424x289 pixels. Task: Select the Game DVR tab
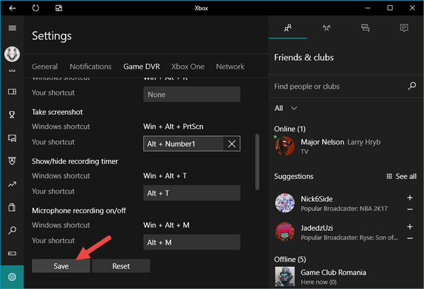pyautogui.click(x=141, y=67)
